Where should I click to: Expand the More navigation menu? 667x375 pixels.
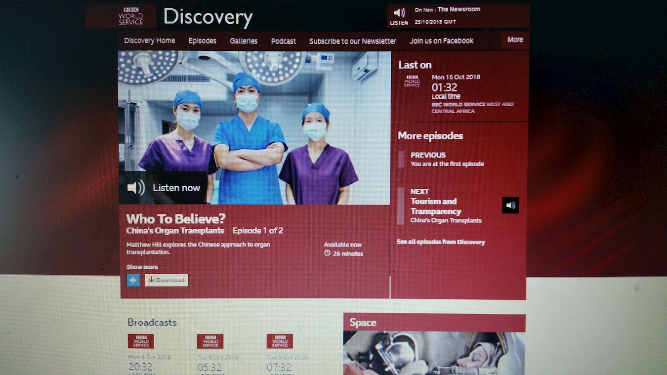tap(515, 40)
